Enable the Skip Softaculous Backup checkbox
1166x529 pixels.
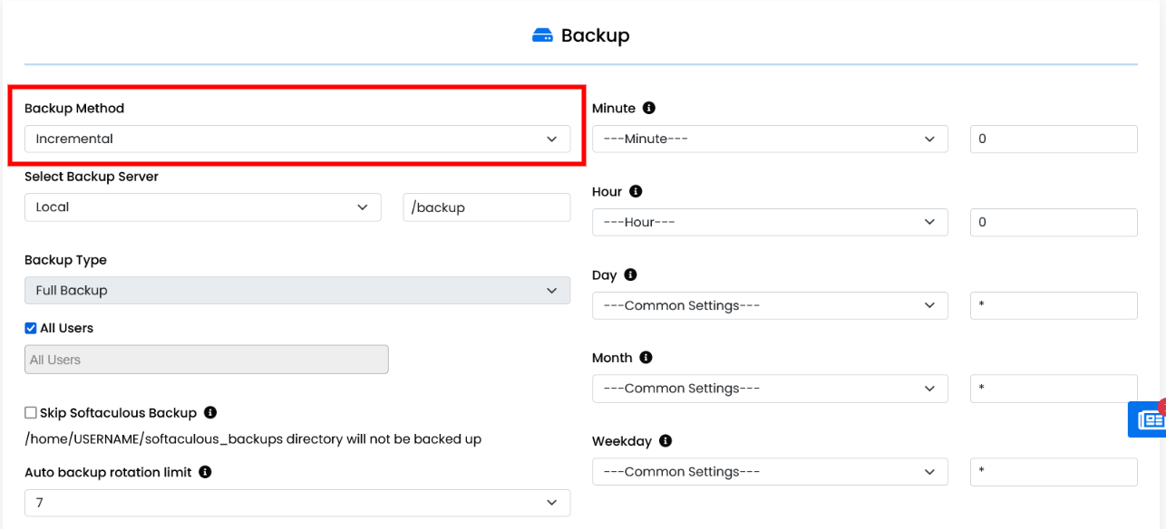click(x=31, y=413)
